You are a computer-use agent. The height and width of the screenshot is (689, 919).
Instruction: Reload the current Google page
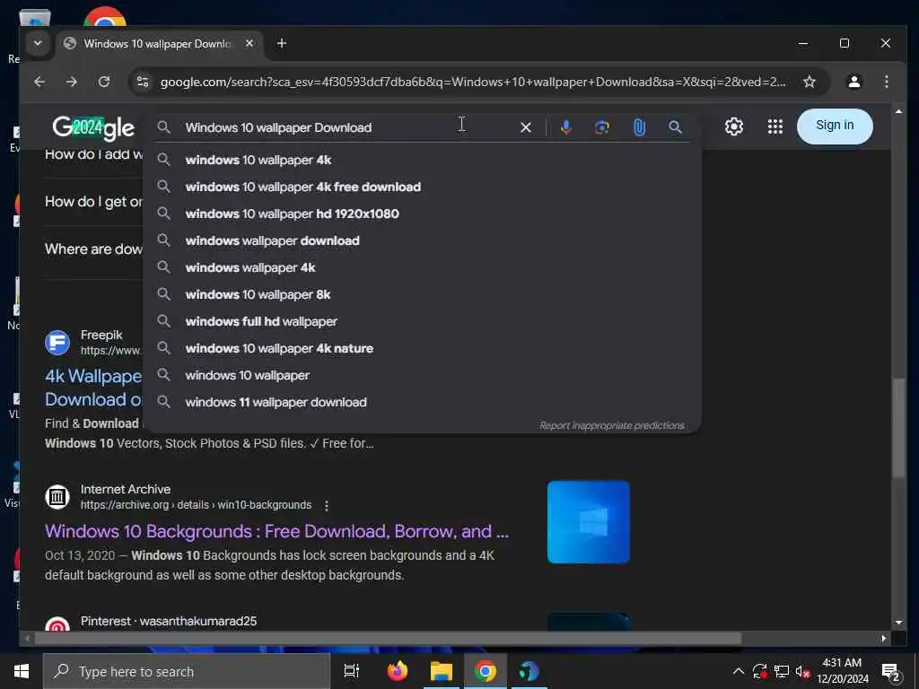click(104, 82)
